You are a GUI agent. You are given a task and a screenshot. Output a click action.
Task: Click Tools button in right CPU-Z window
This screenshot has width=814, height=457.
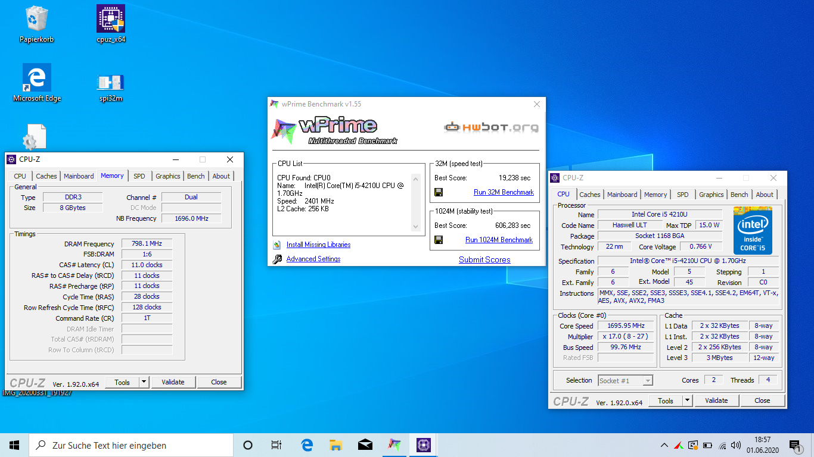tap(666, 400)
